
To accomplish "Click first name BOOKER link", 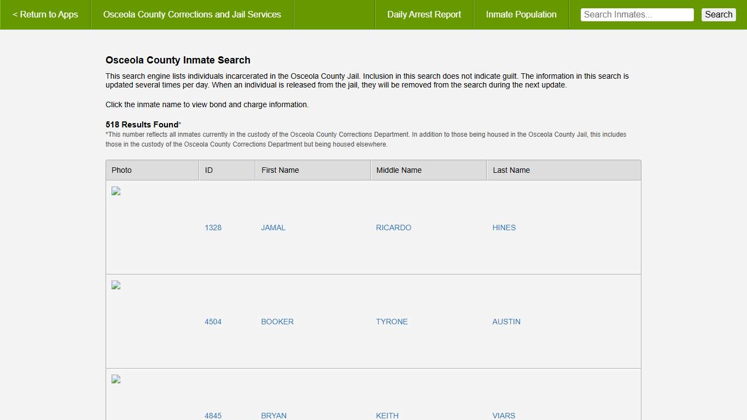I will (x=277, y=322).
